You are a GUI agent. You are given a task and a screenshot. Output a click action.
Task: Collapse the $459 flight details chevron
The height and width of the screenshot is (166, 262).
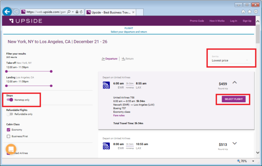coord(235,82)
